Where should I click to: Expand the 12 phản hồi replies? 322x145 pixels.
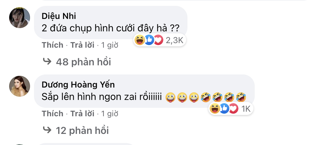point(82,130)
